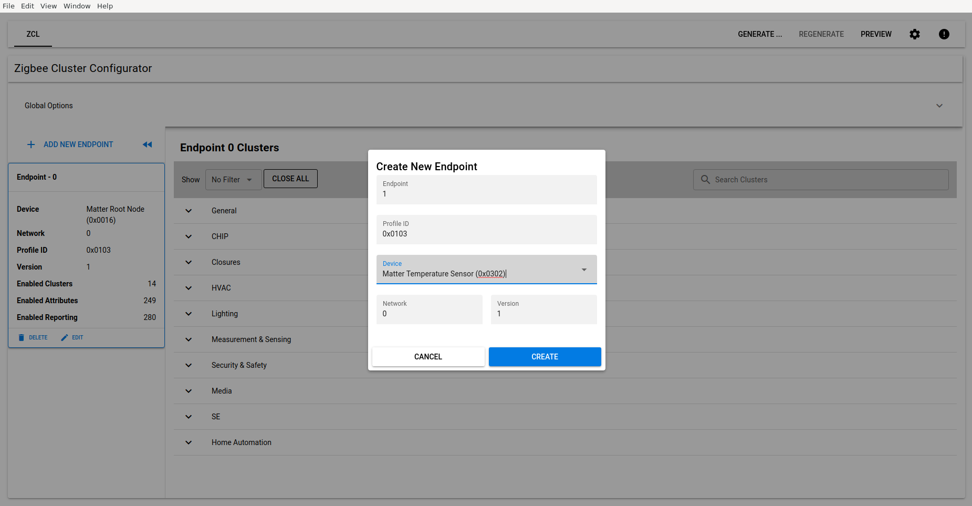The width and height of the screenshot is (972, 506).
Task: Expand the General cluster group
Action: click(x=189, y=211)
